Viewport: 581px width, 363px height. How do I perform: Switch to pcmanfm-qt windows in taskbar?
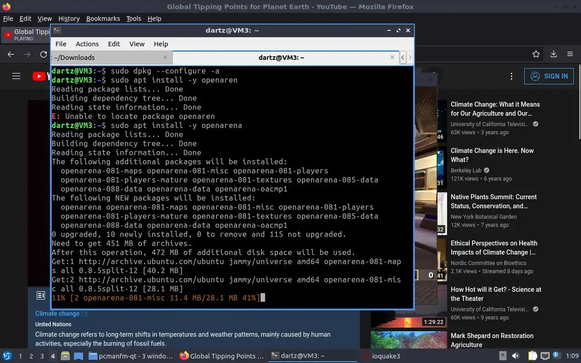[x=131, y=356]
